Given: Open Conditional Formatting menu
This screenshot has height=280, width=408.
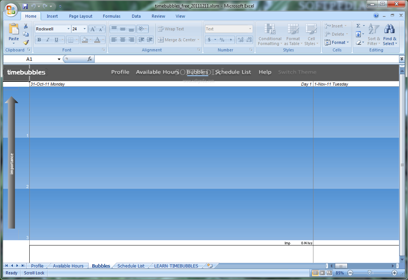Looking at the screenshot, I should 270,35.
